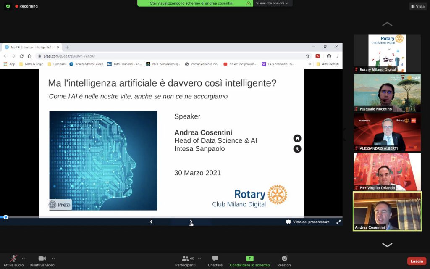The width and height of the screenshot is (430, 269).
Task: Open the Gympass bookmark folder
Action: pos(57,64)
